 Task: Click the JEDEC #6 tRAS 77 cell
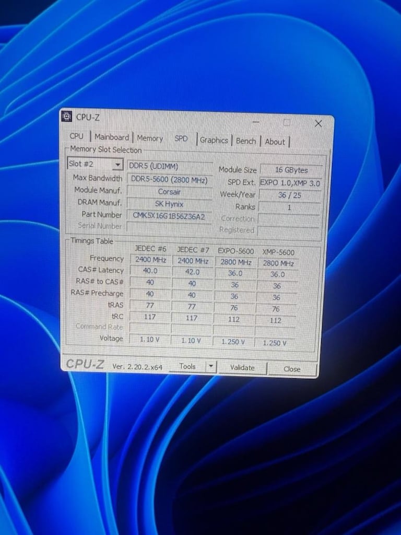click(150, 305)
